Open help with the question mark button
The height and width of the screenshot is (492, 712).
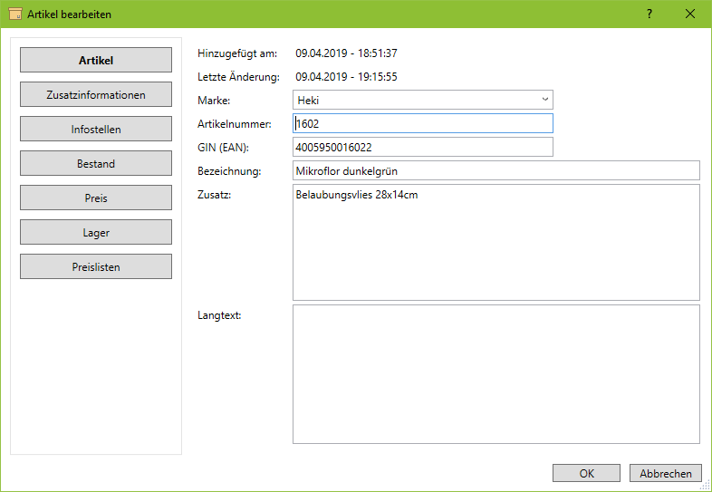(x=649, y=14)
